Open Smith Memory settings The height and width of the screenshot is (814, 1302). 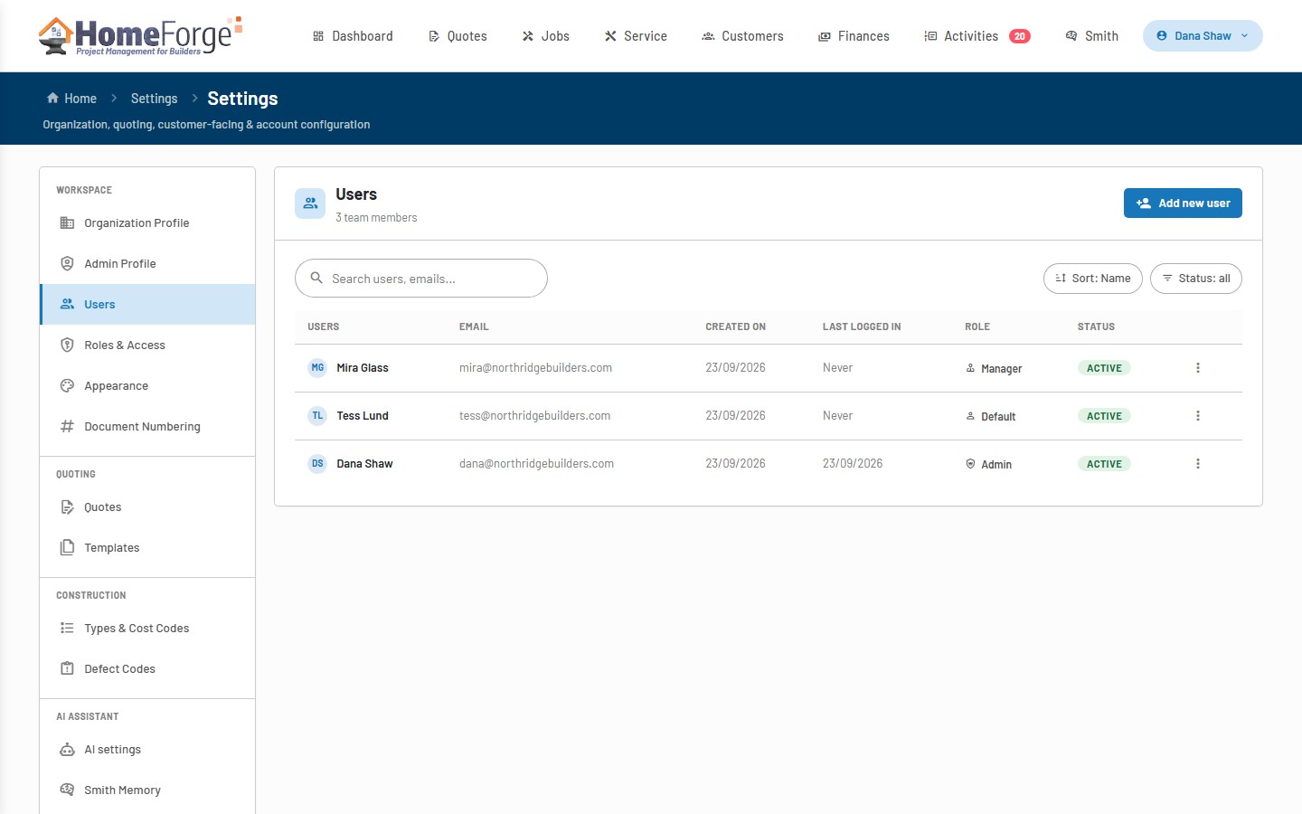147,790
